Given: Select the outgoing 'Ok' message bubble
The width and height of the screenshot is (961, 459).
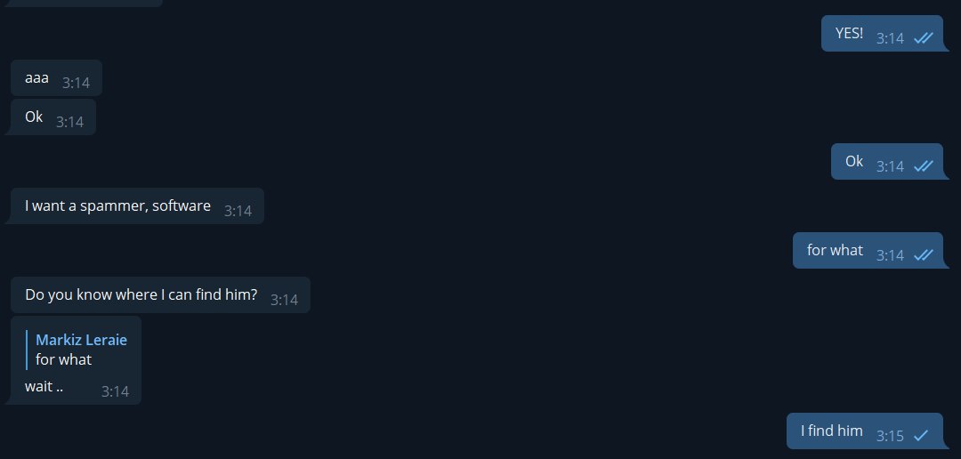Looking at the screenshot, I should click(x=890, y=162).
